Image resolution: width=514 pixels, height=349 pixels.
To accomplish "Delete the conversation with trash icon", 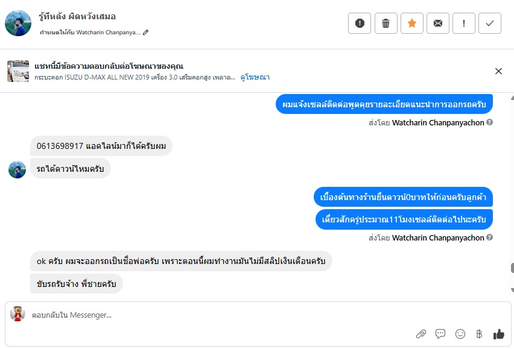I will [386, 23].
